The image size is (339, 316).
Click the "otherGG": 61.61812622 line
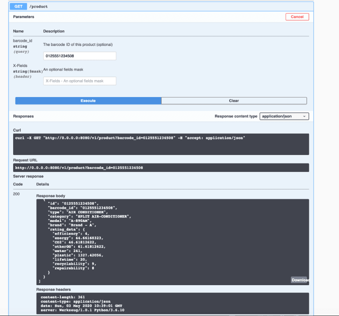79,247
